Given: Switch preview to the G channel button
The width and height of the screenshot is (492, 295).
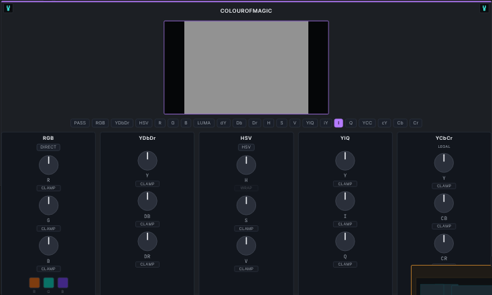Looking at the screenshot, I should 173,123.
